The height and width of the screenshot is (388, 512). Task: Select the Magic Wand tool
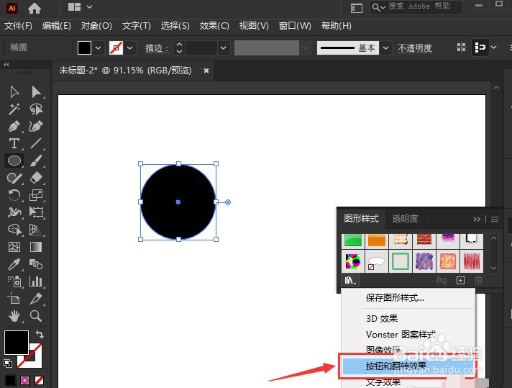[x=14, y=109]
